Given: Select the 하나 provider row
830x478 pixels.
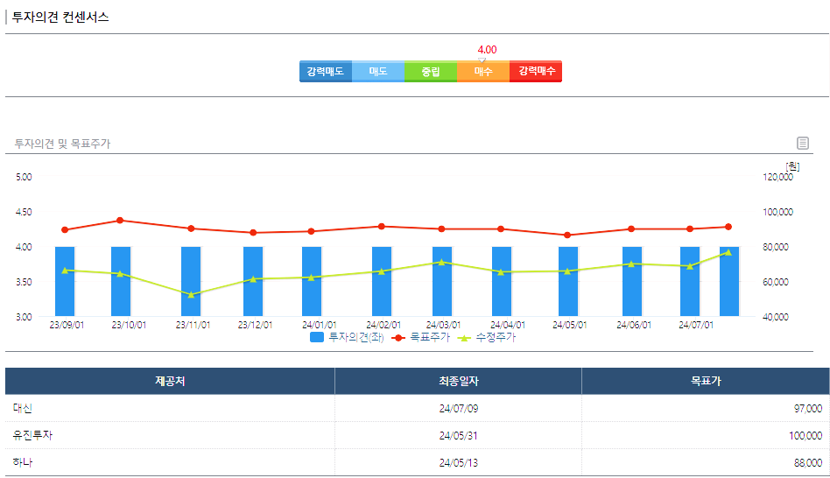Looking at the screenshot, I should pos(417,462).
